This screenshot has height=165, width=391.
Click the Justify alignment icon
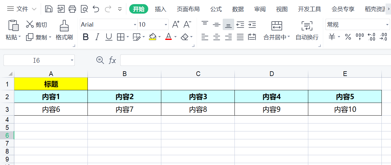tap(240, 37)
